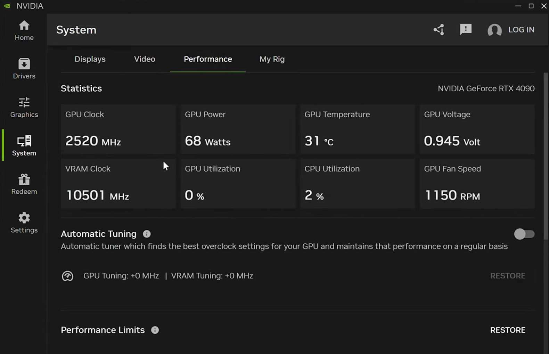Open the Redeem gift icon
The image size is (549, 354).
click(24, 179)
